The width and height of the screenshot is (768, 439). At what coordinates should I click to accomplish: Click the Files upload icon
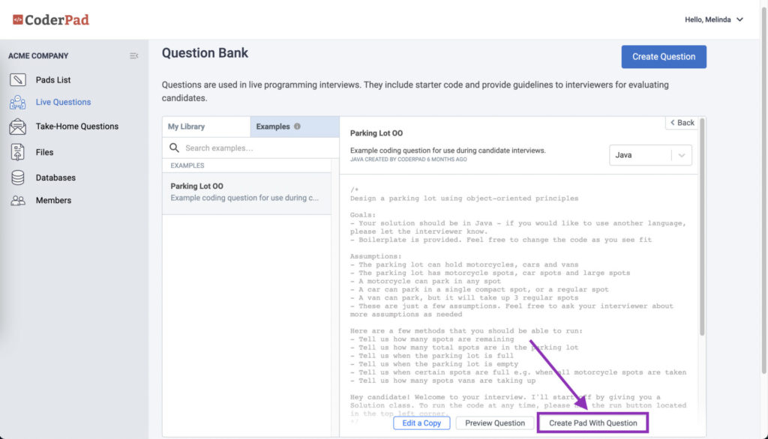18,152
